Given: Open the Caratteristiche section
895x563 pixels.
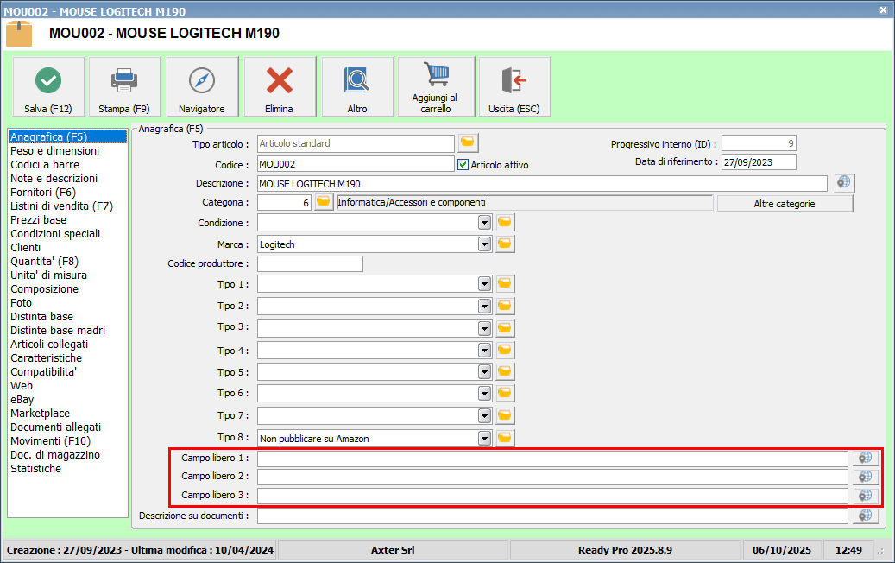Looking at the screenshot, I should point(47,358).
